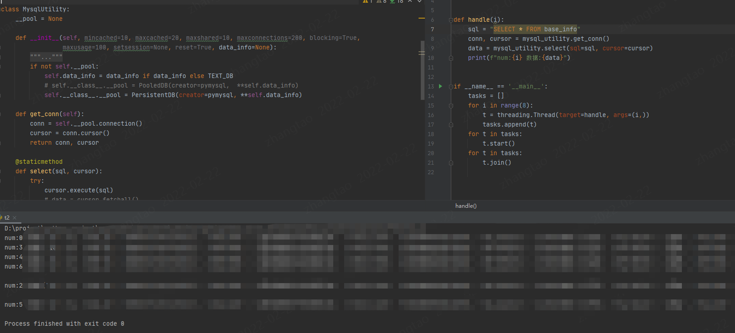
Task: Click 'num:6' output line in console
Action: tap(14, 267)
